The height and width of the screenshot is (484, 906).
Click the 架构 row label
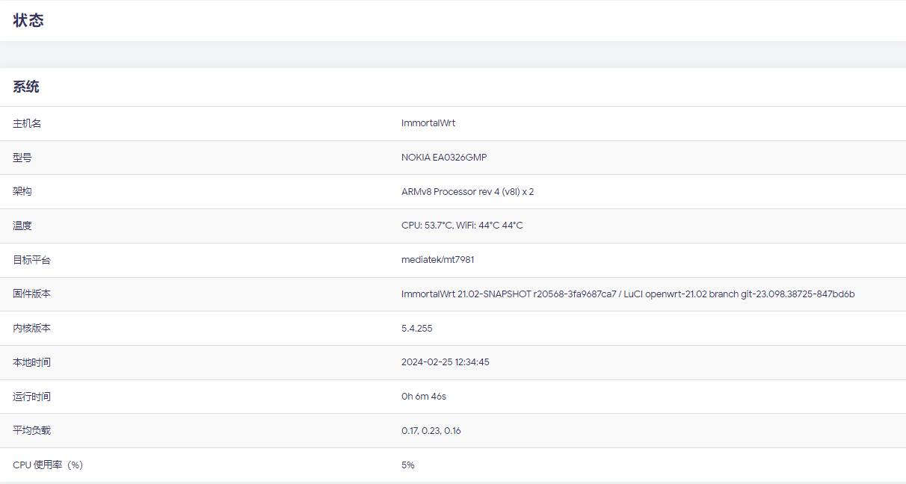pyautogui.click(x=22, y=192)
